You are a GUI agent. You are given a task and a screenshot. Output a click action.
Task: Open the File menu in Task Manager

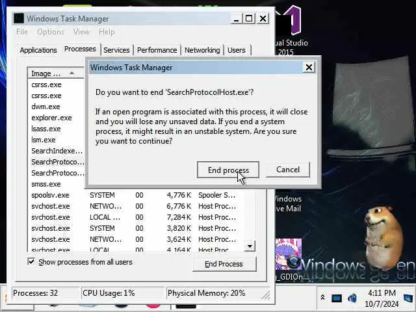coord(22,32)
